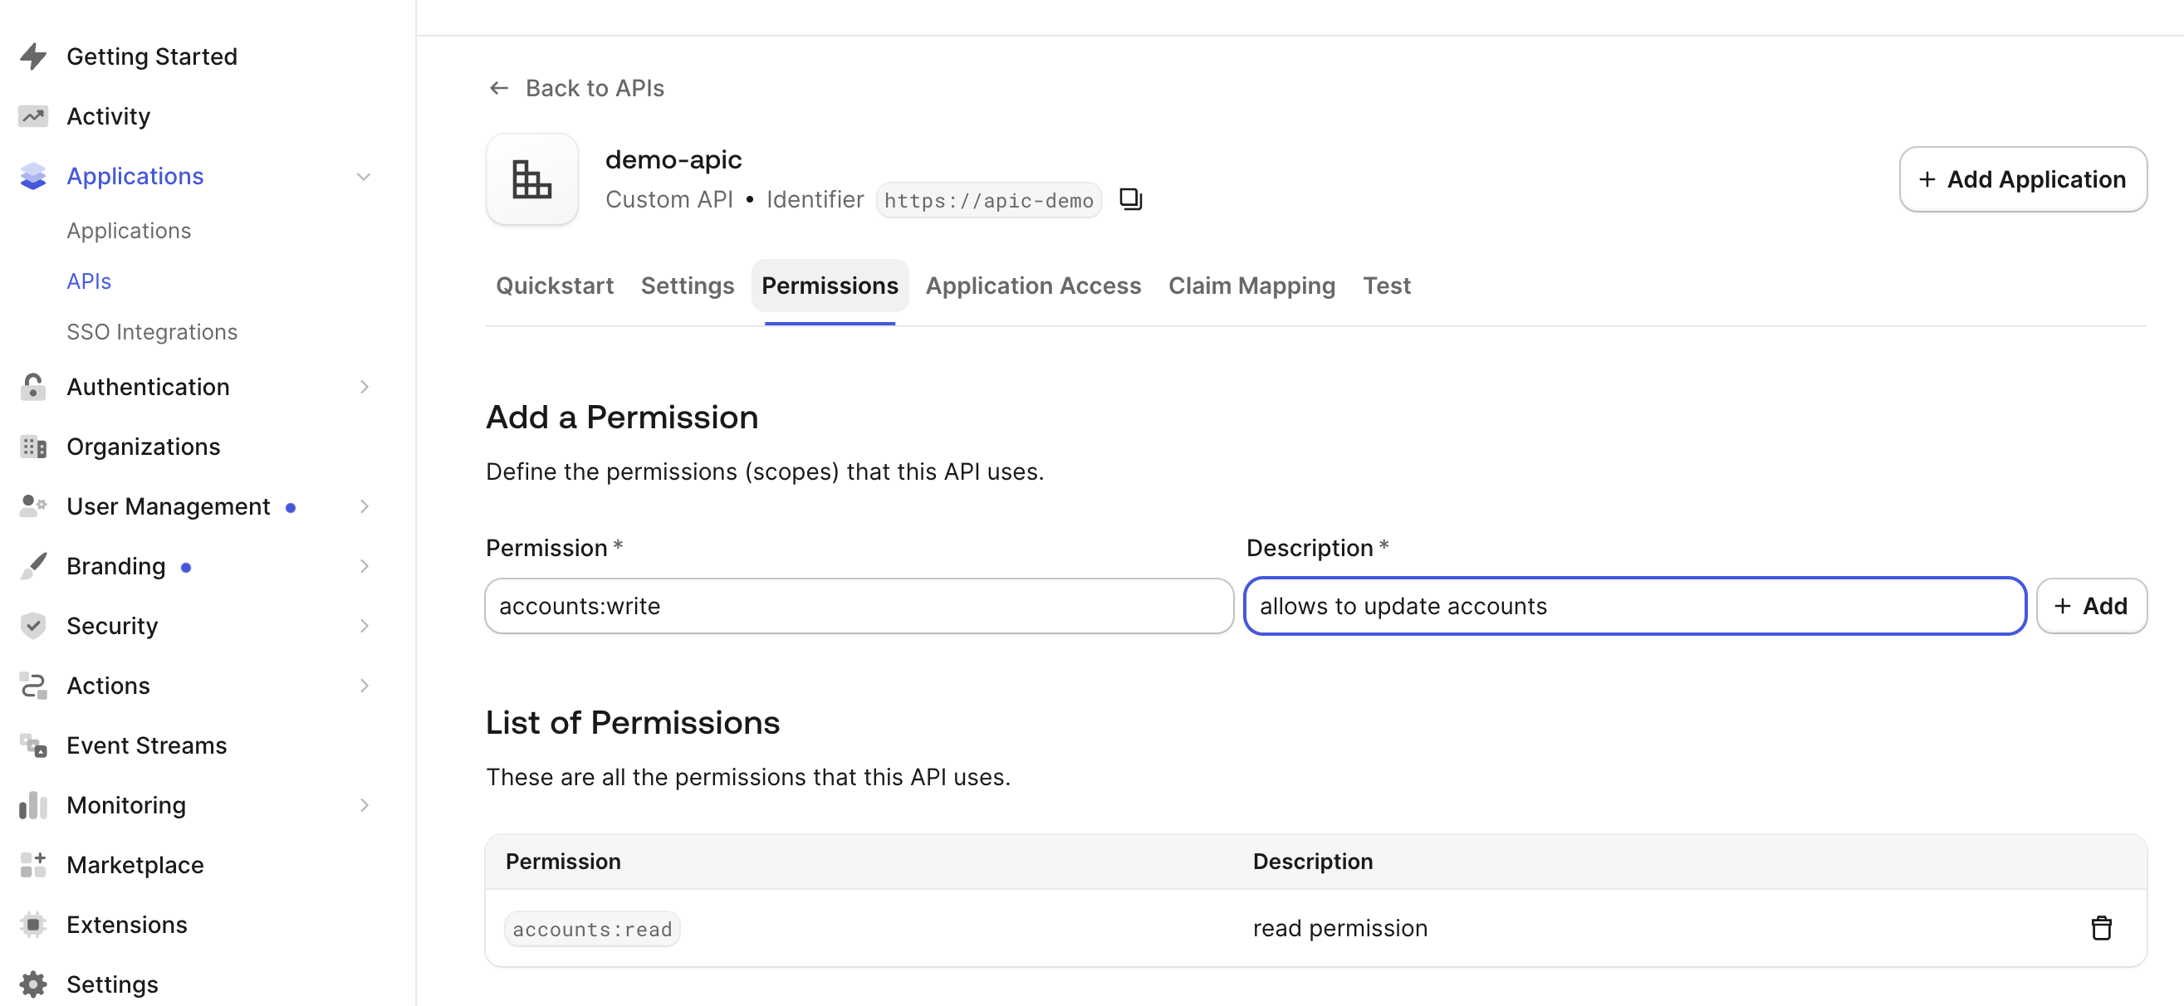Click the Actions flow icon
Viewport: 2184px width, 1006px height.
click(33, 685)
